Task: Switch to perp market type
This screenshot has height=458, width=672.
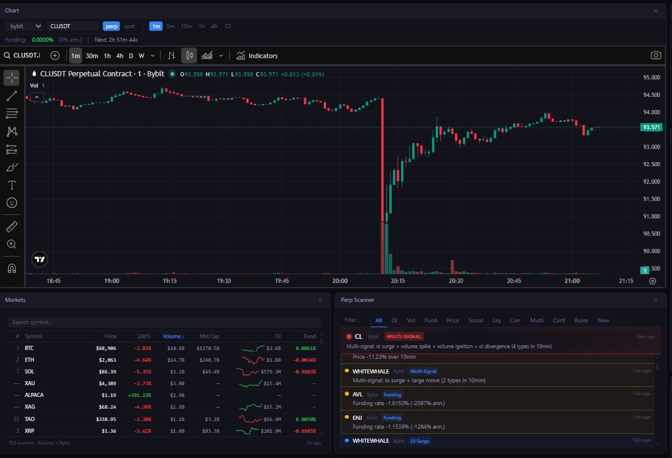Action: pos(111,26)
